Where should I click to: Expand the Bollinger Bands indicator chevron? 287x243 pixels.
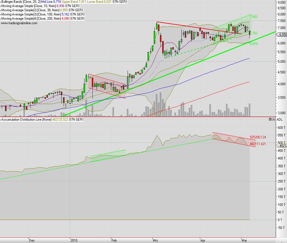[x=1, y=2]
